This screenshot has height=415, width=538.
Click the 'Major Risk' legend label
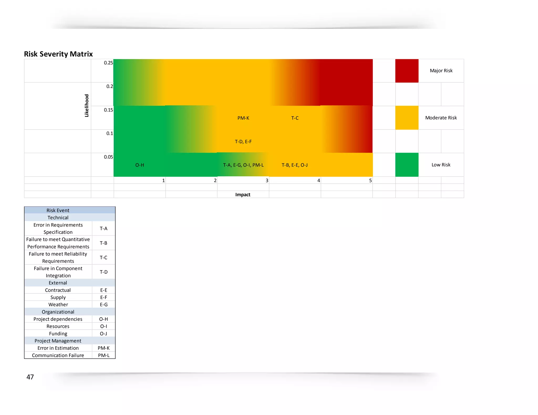click(x=441, y=71)
